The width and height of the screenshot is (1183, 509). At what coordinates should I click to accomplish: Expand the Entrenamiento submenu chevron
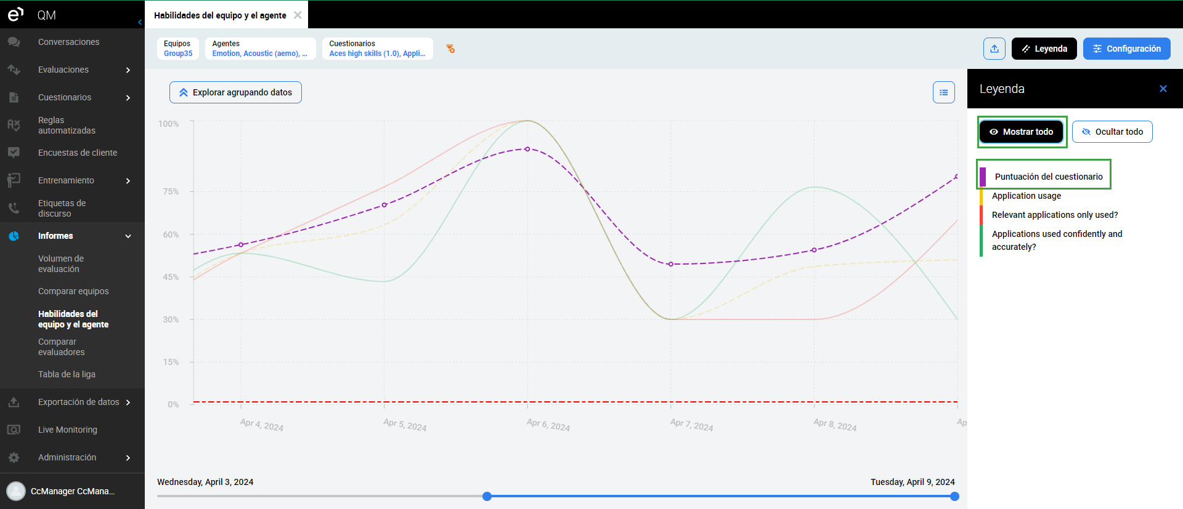click(x=128, y=181)
